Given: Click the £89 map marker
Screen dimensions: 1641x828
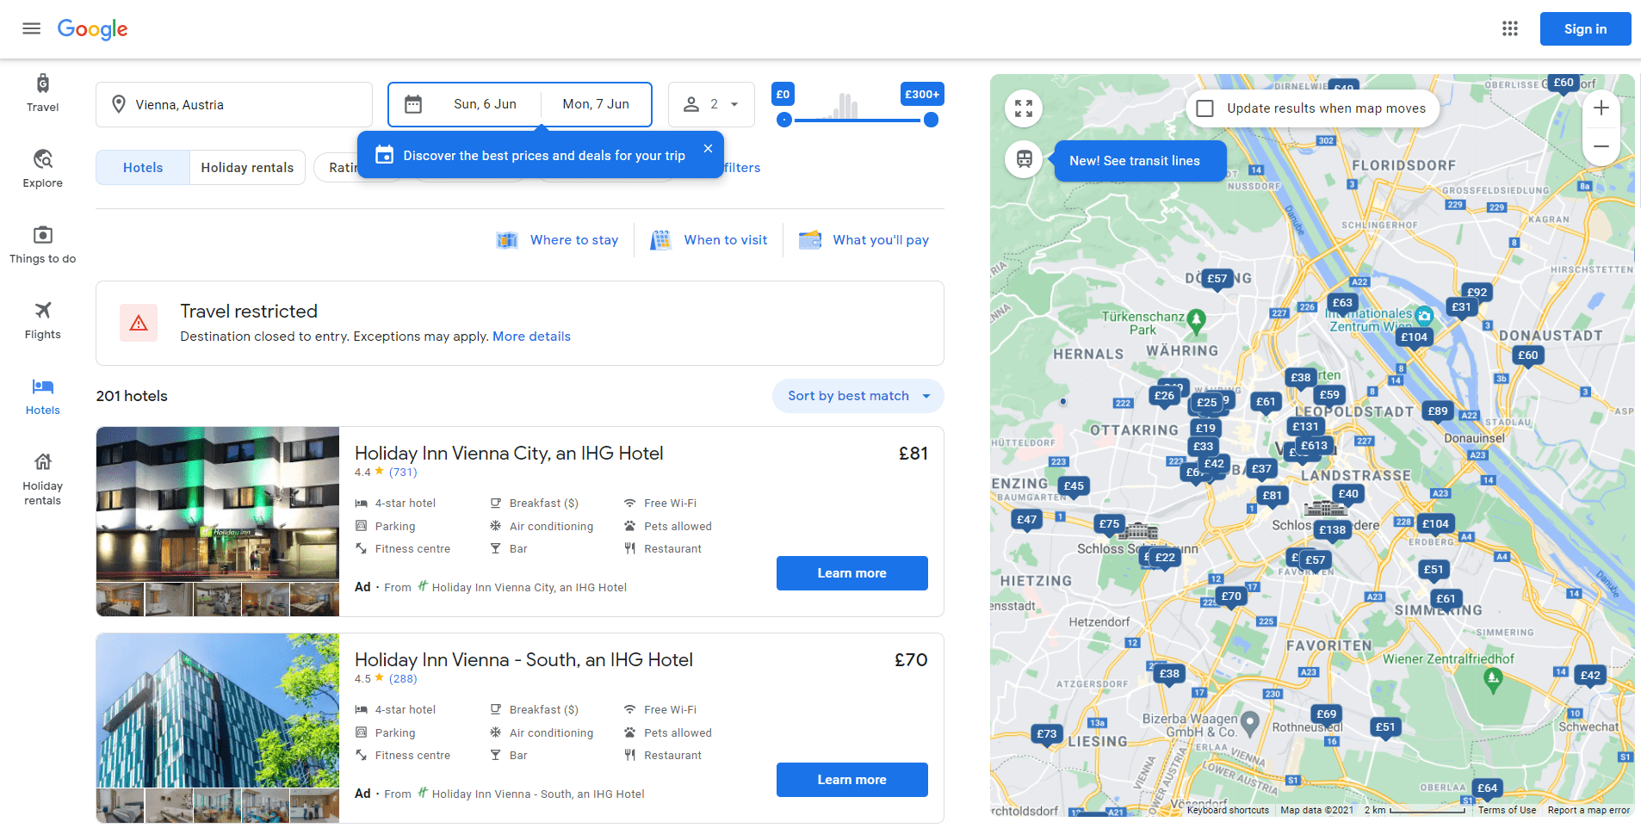Looking at the screenshot, I should (x=1438, y=411).
